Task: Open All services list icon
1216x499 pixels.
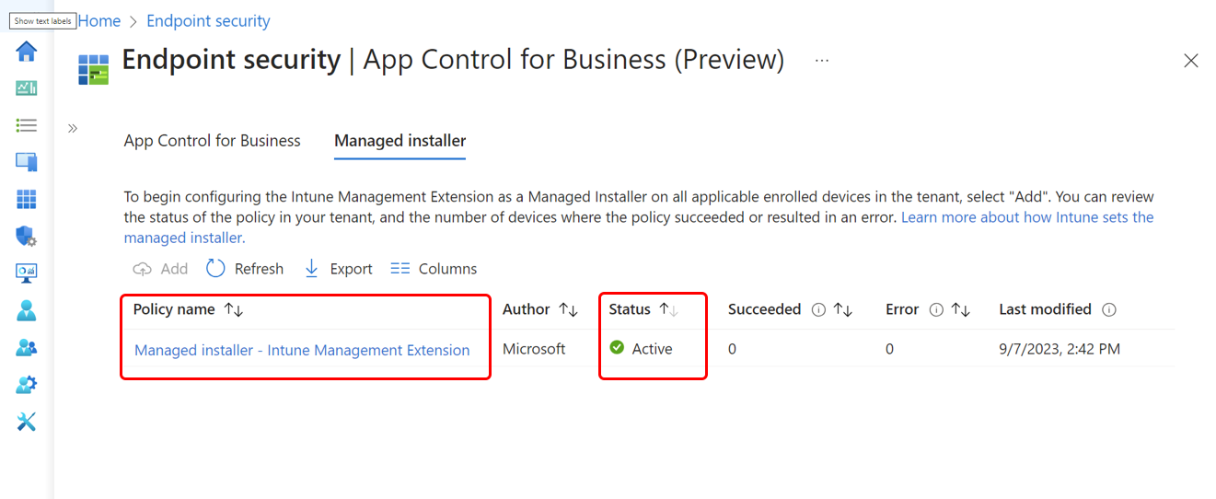Action: (x=26, y=125)
